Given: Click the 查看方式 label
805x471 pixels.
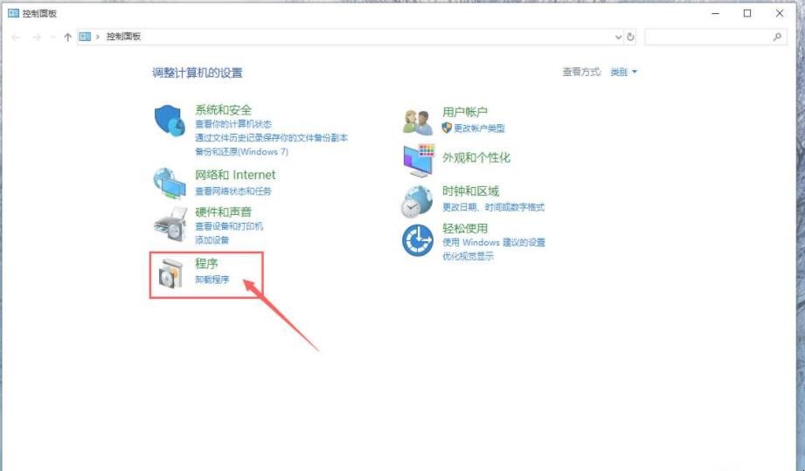Looking at the screenshot, I should [x=581, y=72].
